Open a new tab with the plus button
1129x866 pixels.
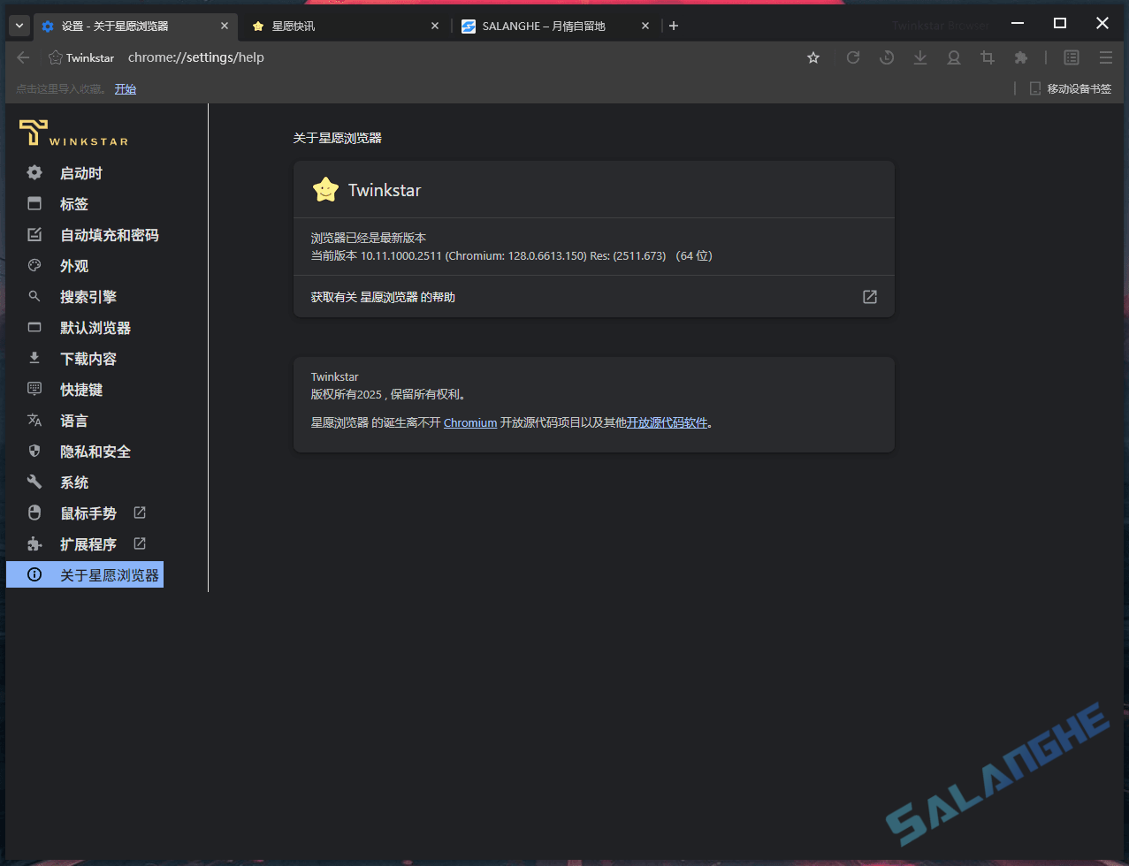[674, 26]
